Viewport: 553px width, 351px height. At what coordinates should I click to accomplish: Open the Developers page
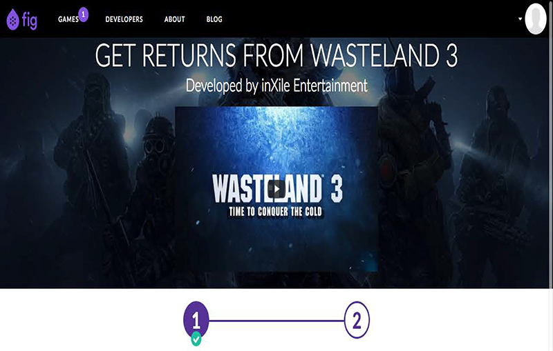tap(124, 19)
